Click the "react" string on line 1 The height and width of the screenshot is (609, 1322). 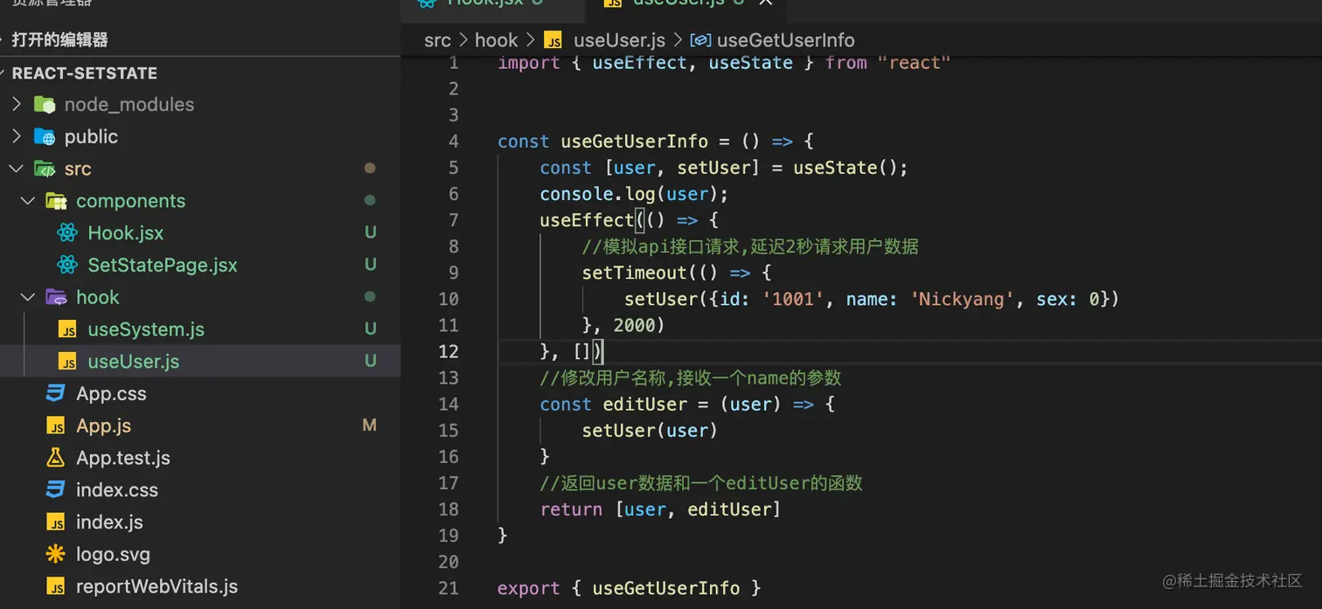pos(914,63)
